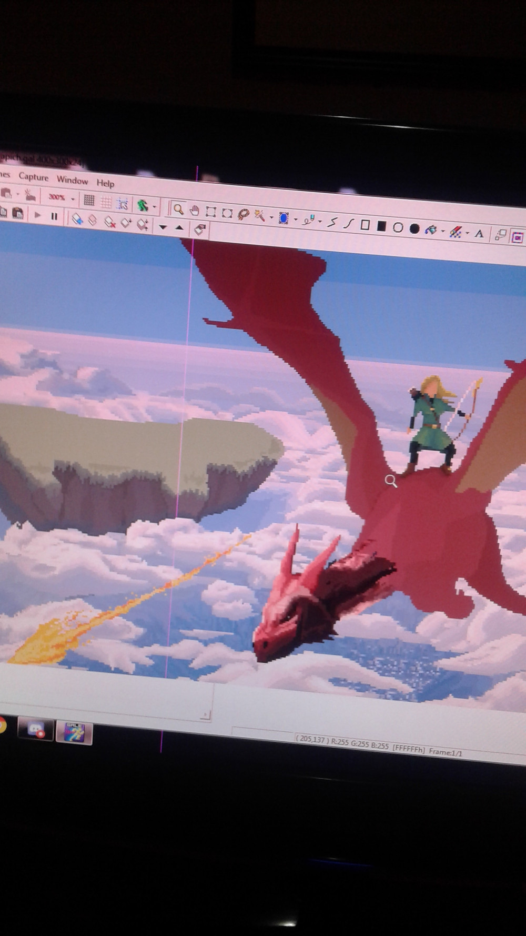Click the stamp icon left of 300%
This screenshot has width=526, height=936.
(x=30, y=195)
